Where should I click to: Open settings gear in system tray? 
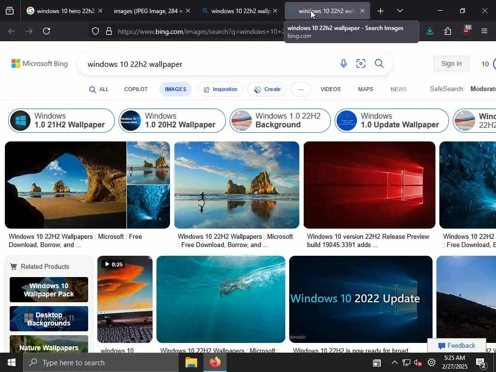click(x=432, y=362)
